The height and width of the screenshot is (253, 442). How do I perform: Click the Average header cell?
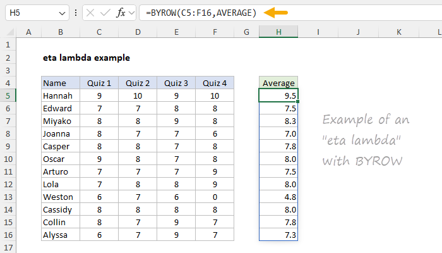pyautogui.click(x=278, y=83)
